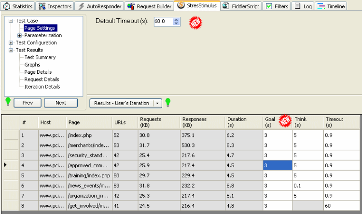Open the FiddlerScript tab
This screenshot has height=214, width=362.
(x=241, y=6)
